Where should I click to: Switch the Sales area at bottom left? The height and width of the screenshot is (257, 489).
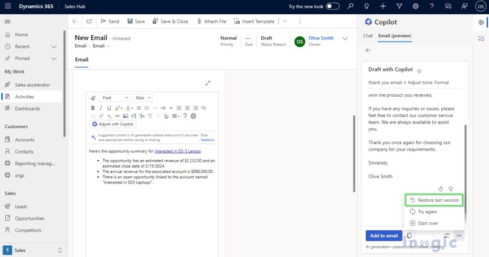[x=33, y=250]
